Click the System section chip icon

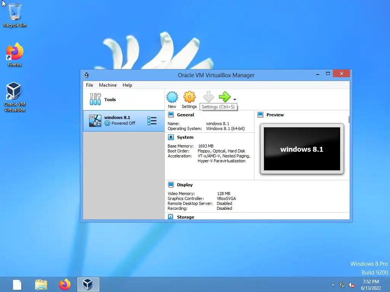(171, 137)
